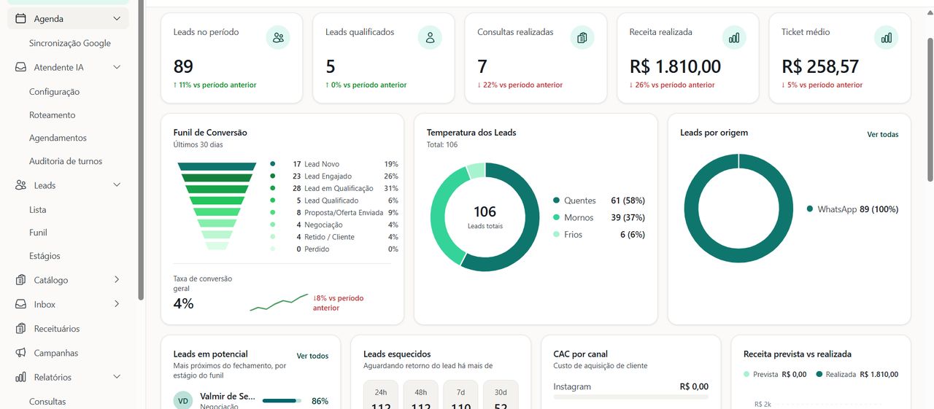Click Ver todos in Leads em potencial

pos(312,357)
